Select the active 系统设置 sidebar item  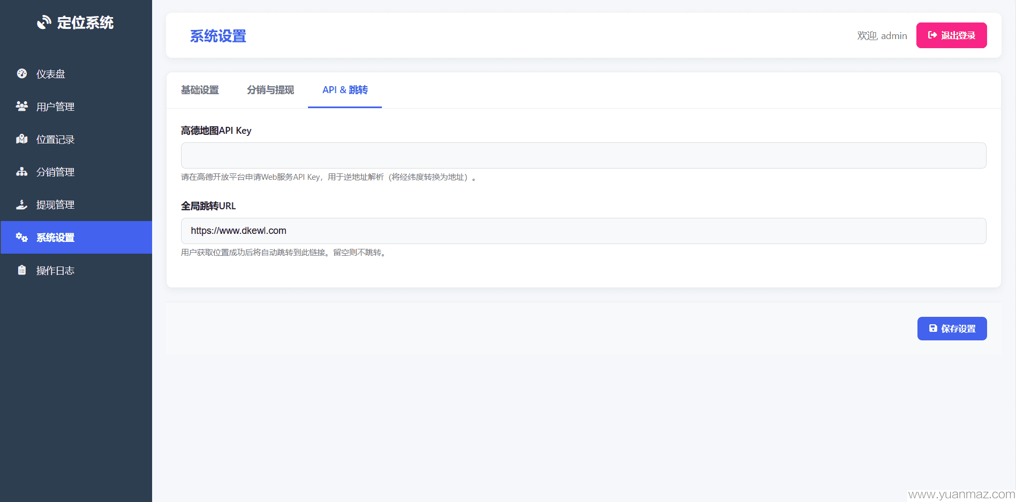pos(76,237)
